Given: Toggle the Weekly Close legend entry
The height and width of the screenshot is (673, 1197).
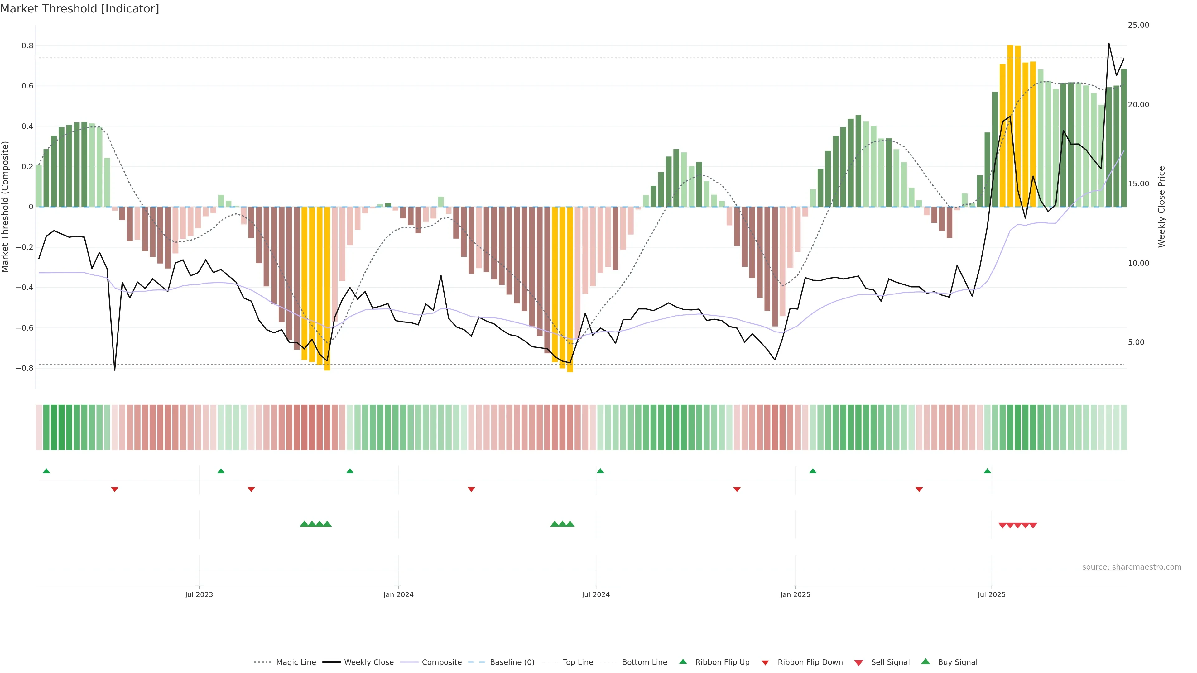Looking at the screenshot, I should tap(368, 662).
